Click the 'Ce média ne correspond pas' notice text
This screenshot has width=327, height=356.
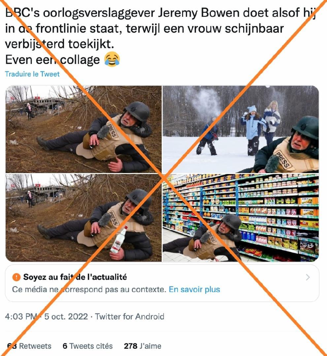tap(89, 289)
